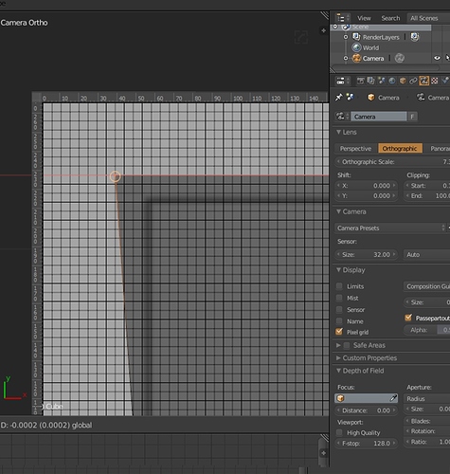Image resolution: width=450 pixels, height=474 pixels.
Task: Click the Camera name input field
Action: [x=379, y=117]
